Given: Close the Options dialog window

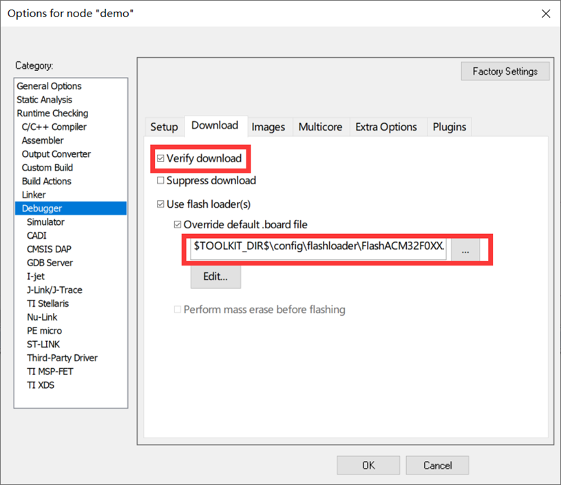Looking at the screenshot, I should 545,14.
